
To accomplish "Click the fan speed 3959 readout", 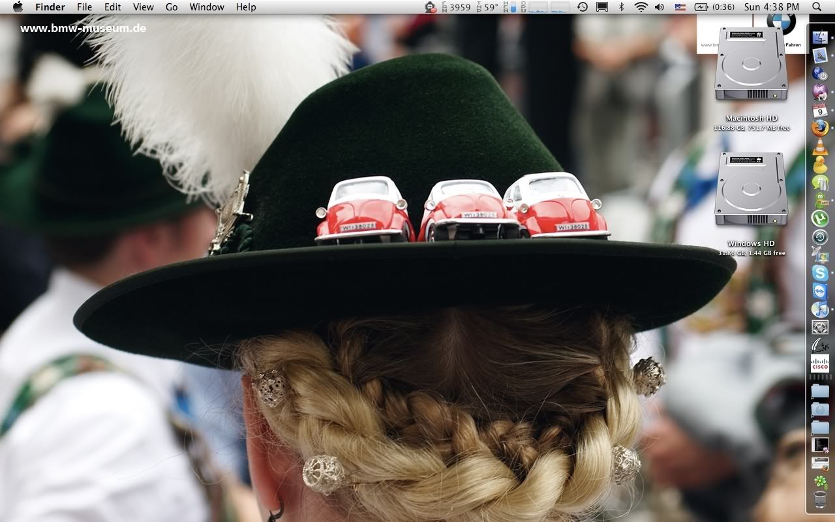I will coord(456,7).
